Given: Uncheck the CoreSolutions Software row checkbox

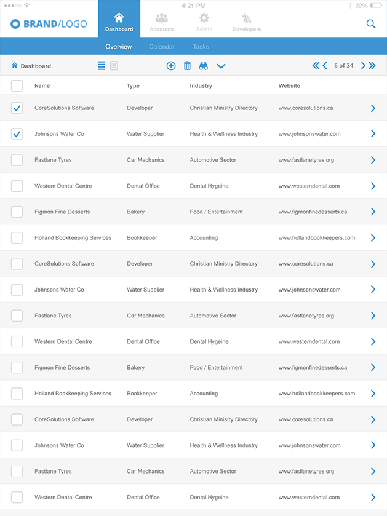Looking at the screenshot, I should point(17,108).
